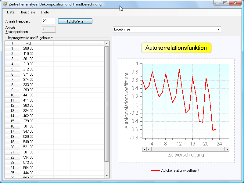Click the table scrollbar down arrow
The width and height of the screenshot is (244, 183).
(x=107, y=176)
